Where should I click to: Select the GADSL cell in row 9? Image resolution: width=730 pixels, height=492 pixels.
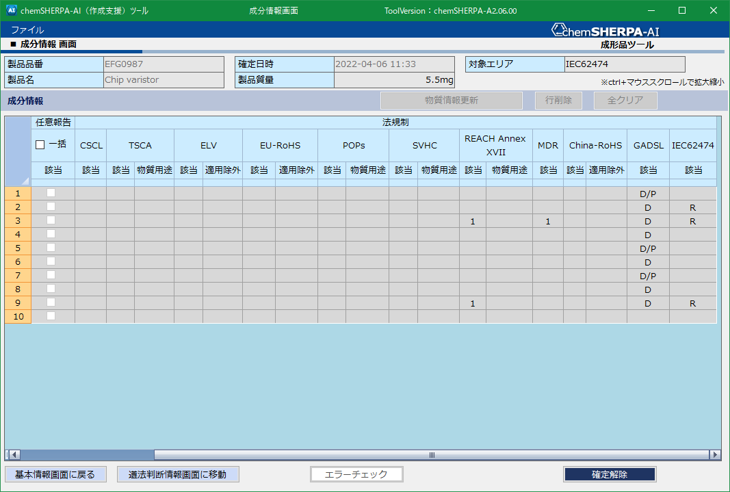pyautogui.click(x=647, y=303)
